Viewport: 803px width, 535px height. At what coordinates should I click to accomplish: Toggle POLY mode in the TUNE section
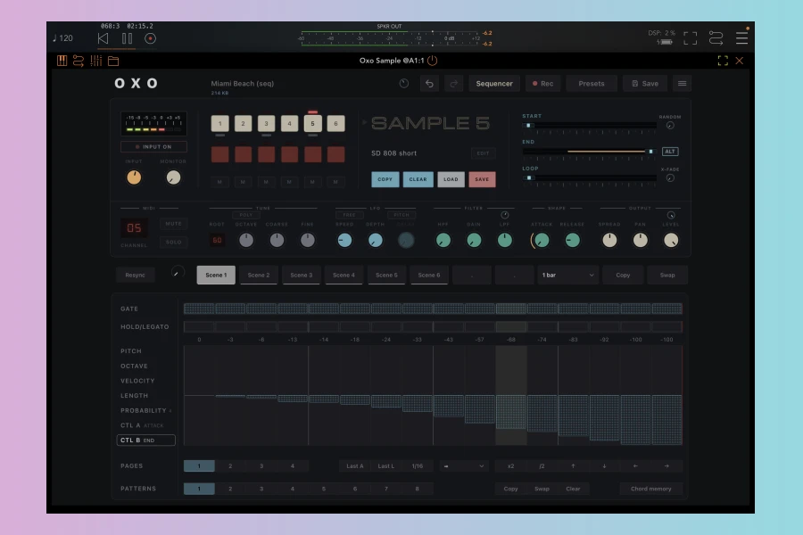246,215
